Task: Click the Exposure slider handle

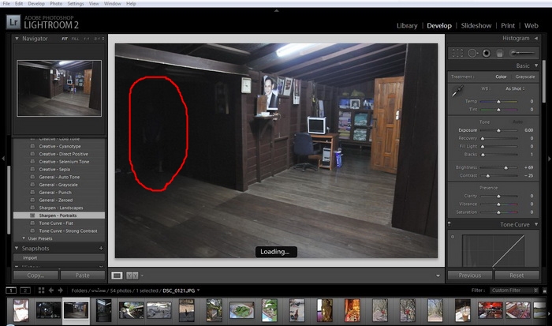Action: (498, 130)
